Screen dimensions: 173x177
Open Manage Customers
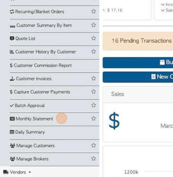pos(32,145)
